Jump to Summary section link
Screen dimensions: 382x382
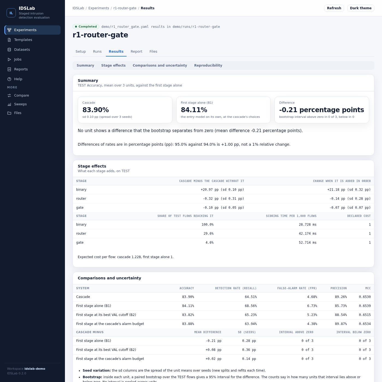[x=85, y=65]
